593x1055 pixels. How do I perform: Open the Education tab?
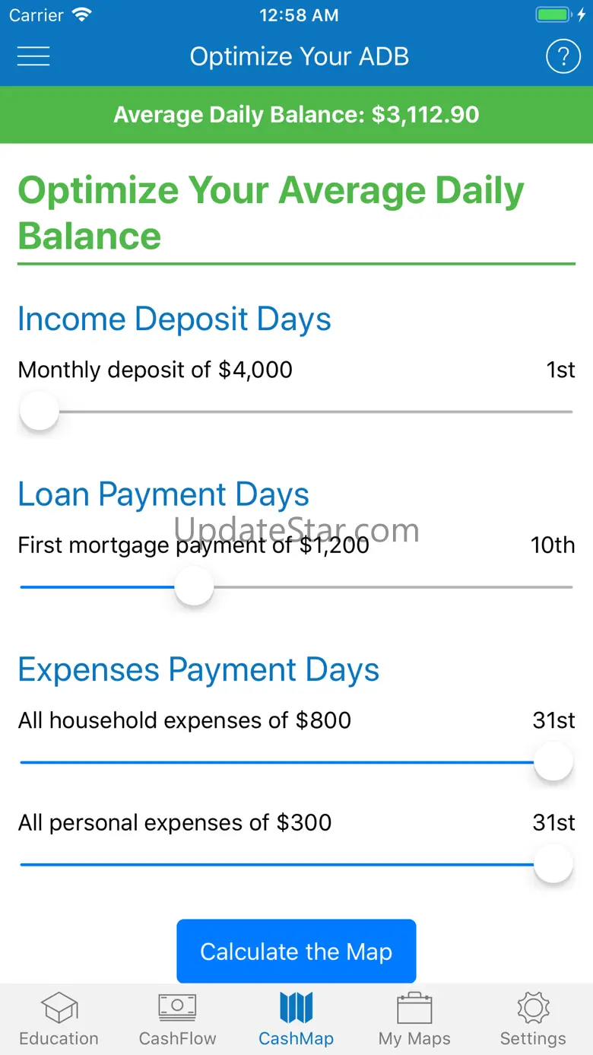coord(59,1018)
